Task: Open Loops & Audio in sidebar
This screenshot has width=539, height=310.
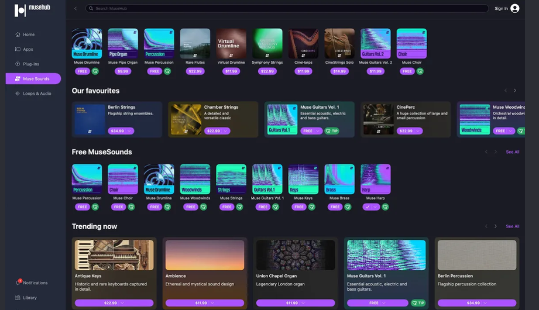Action: pyautogui.click(x=33, y=94)
